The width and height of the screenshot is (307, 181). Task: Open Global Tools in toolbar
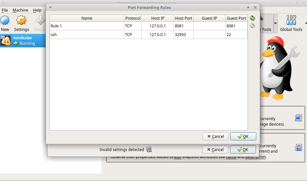coord(291,24)
